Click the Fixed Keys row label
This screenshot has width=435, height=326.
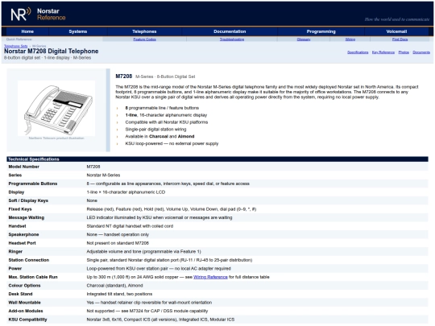(20, 209)
